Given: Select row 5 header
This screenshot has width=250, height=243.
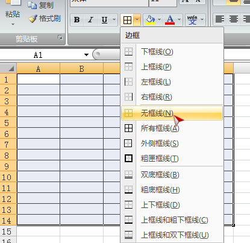Looking at the screenshot, I should tap(8, 122).
